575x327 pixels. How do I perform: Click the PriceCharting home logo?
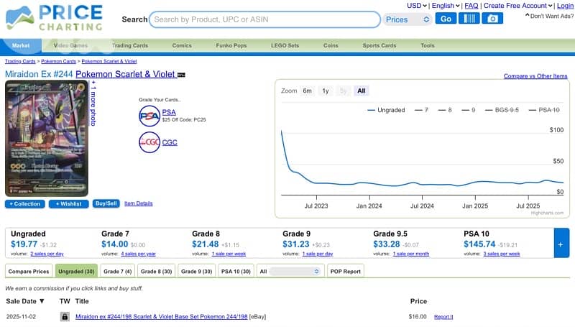(54, 18)
